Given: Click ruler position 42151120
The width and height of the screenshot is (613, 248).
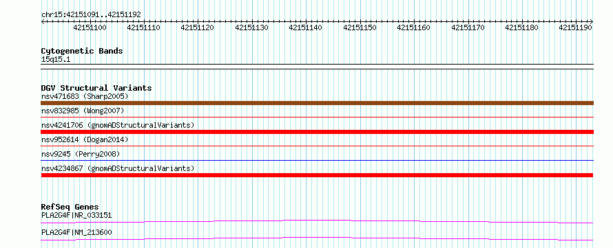Looking at the screenshot, I should coord(198,27).
